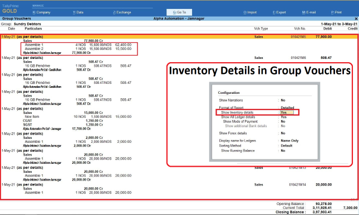Open the P: Print menu

[336, 12]
